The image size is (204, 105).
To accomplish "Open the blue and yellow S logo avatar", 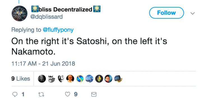I will click(80, 79).
